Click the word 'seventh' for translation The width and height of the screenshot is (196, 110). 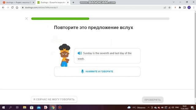[x=104, y=53]
